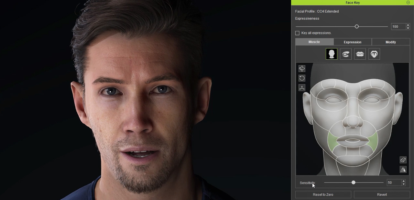Increase Expressiveness value with up arrow
The width and height of the screenshot is (414, 200).
click(x=408, y=25)
